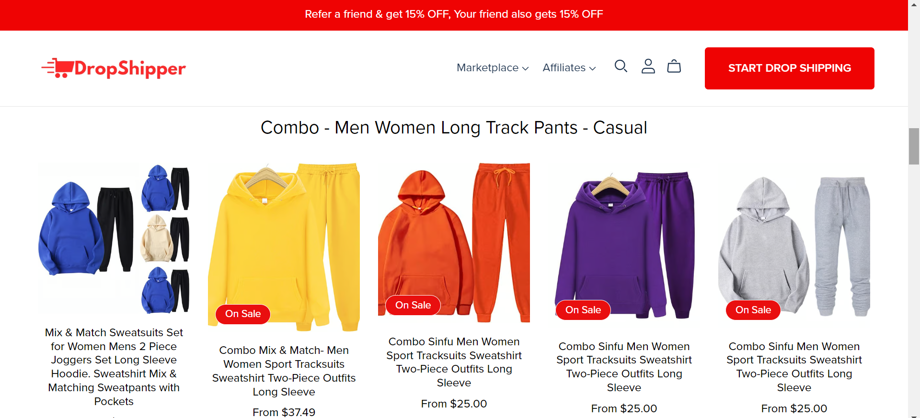This screenshot has width=920, height=418.
Task: Click On Sale badge on purple tracksuit
Action: [583, 310]
